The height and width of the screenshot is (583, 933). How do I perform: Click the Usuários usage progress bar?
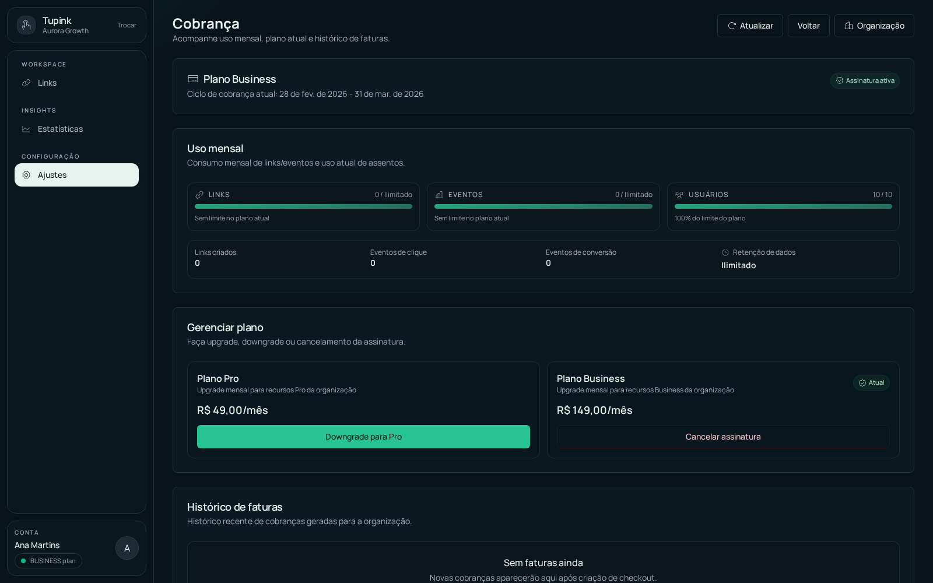point(783,206)
